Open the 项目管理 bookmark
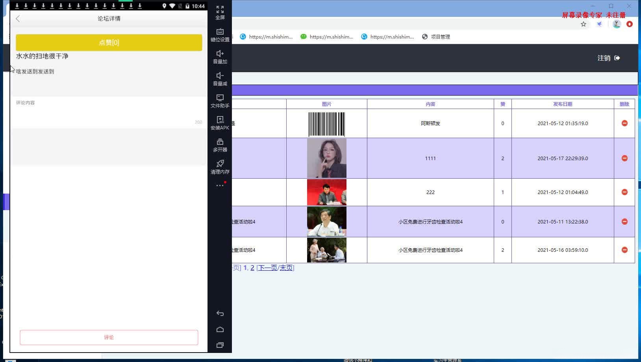 (436, 37)
